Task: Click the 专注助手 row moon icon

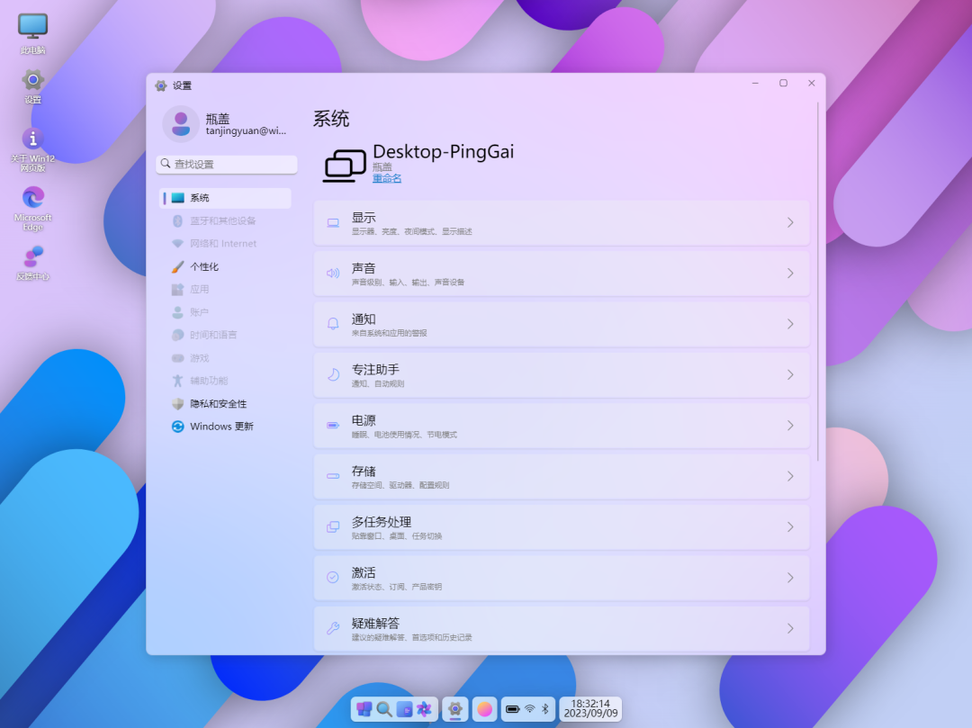Action: coord(333,375)
